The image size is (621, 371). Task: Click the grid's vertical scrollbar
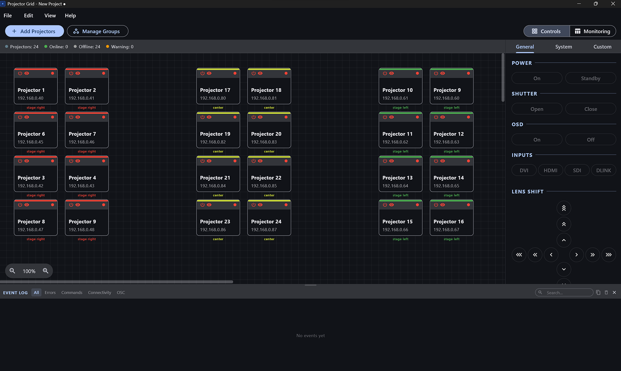click(503, 78)
